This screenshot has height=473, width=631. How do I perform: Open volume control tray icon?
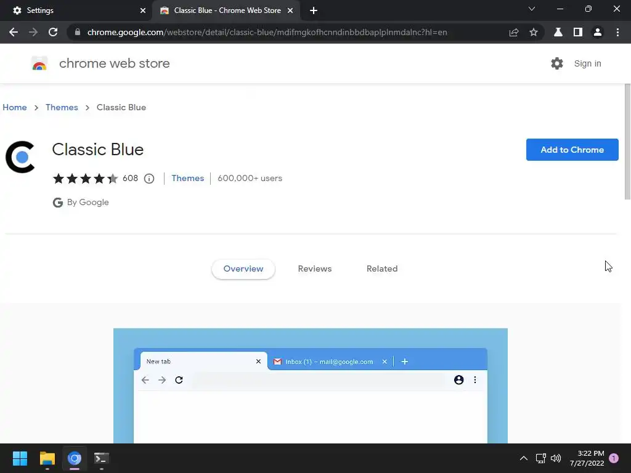pyautogui.click(x=556, y=458)
